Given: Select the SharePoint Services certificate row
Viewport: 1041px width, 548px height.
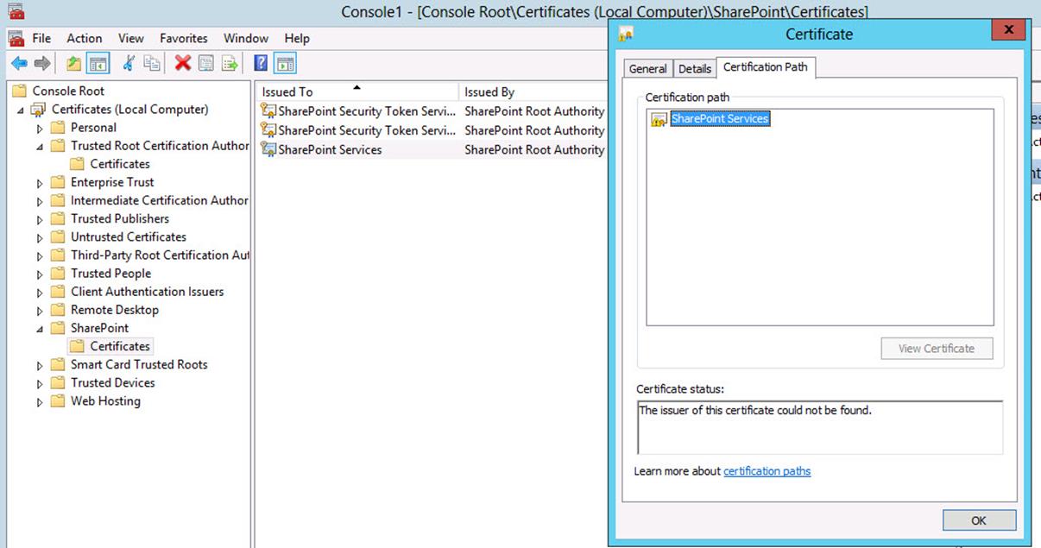Looking at the screenshot, I should tap(432, 149).
